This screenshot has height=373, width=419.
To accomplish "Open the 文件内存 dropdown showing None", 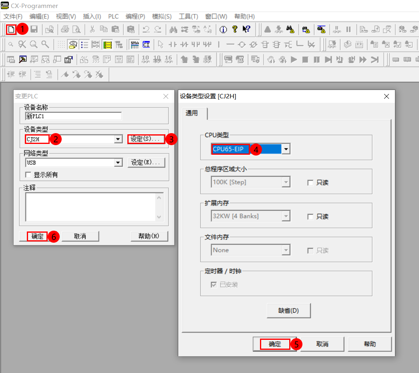I will [x=286, y=250].
